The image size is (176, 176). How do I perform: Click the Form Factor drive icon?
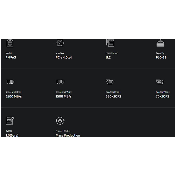(x=110, y=43)
